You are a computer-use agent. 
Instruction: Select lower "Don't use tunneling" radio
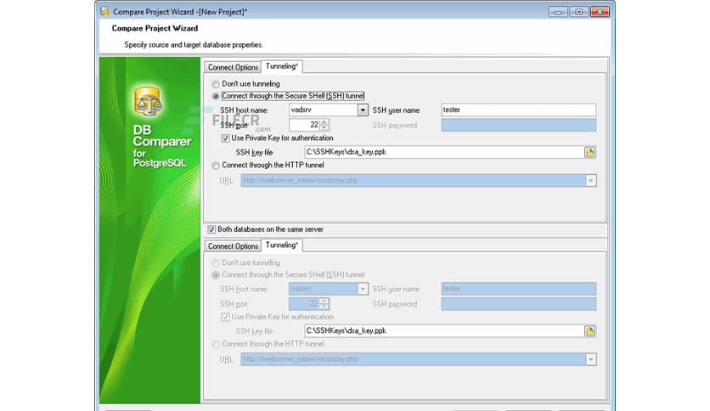[x=216, y=263]
